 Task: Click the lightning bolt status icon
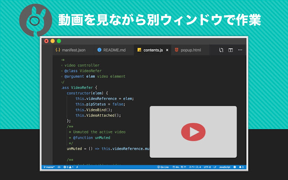pos(77,167)
